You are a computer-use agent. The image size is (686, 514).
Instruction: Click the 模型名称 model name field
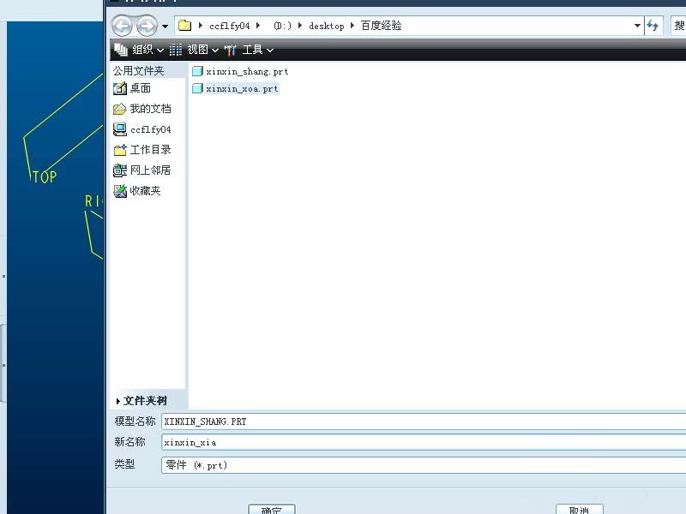point(424,421)
